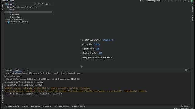Viewport: 195px width, 109px height.
Task: Click the 'Recent Files' hint text
Action: 88,49
